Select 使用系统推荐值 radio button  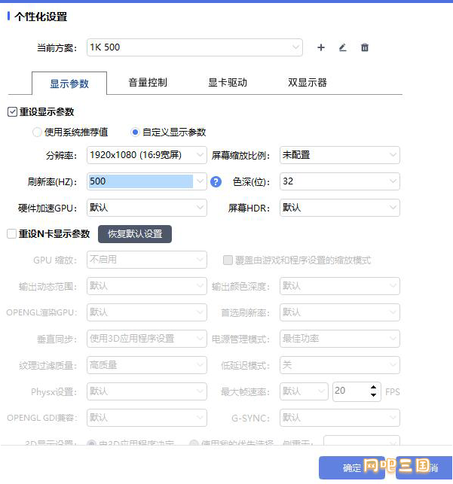click(x=37, y=132)
